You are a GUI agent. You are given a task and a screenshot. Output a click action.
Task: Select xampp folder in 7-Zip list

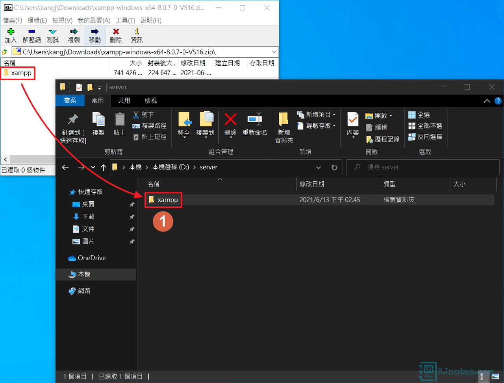18,73
